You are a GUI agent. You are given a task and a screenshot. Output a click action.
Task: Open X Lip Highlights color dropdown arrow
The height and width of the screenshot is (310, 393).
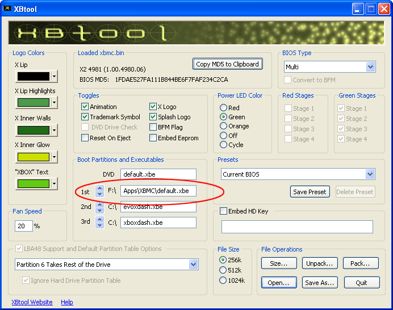(54, 103)
